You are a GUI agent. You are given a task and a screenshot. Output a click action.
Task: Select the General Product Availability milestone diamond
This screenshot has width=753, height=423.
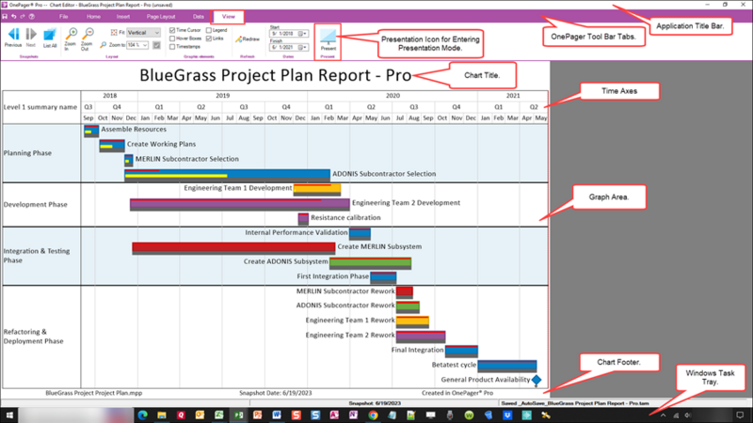click(x=537, y=380)
